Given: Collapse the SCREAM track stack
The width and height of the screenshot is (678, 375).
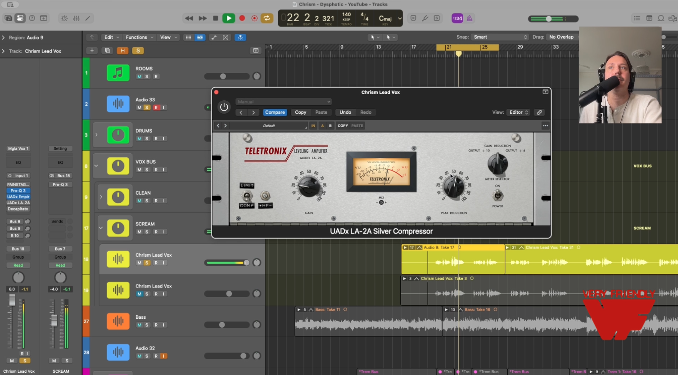Looking at the screenshot, I should click(x=101, y=228).
